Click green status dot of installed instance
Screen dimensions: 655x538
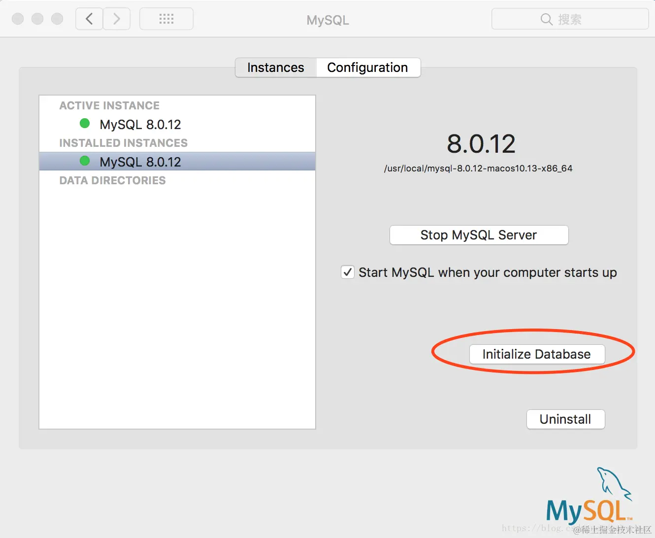tap(85, 161)
